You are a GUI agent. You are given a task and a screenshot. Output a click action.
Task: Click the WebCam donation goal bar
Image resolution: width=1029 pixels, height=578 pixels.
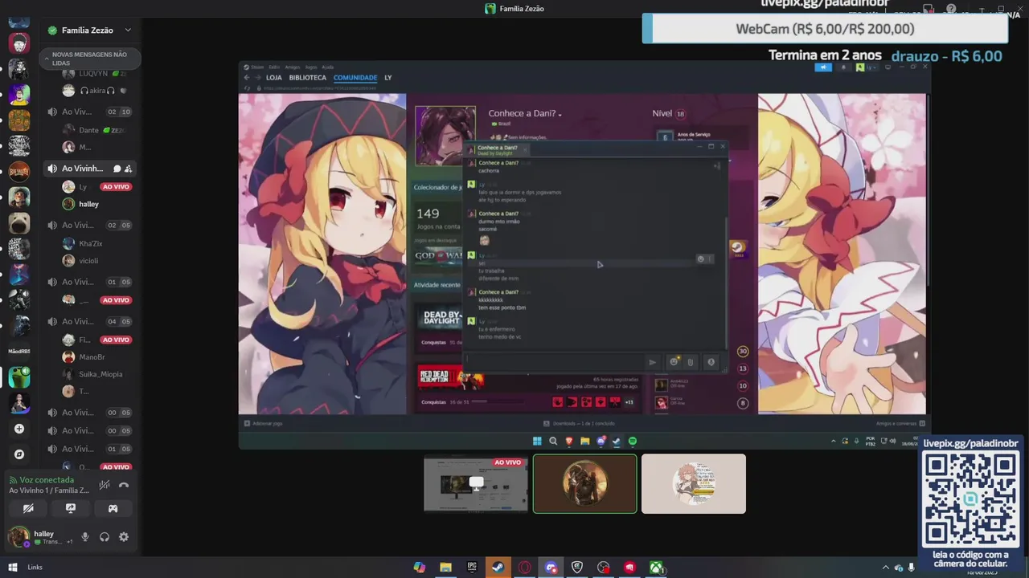point(825,29)
